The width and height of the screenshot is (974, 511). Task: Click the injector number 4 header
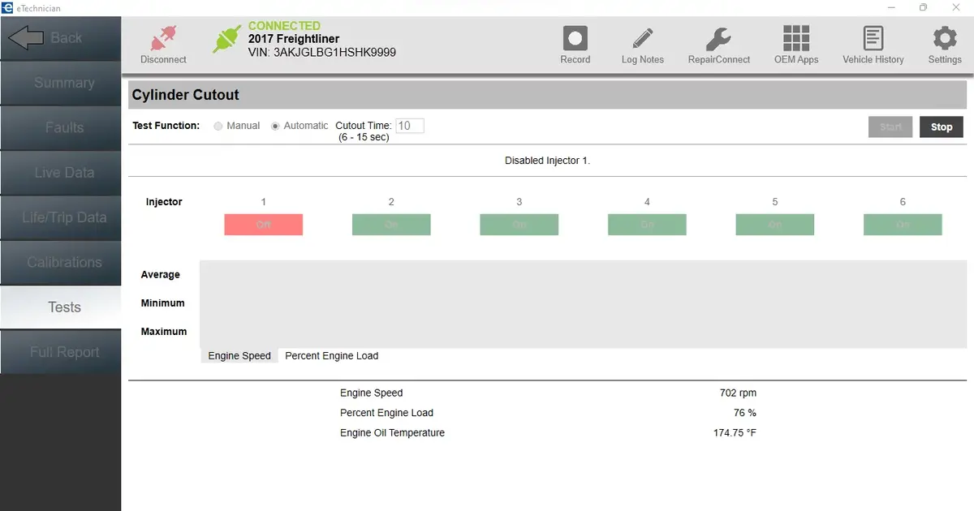(647, 202)
